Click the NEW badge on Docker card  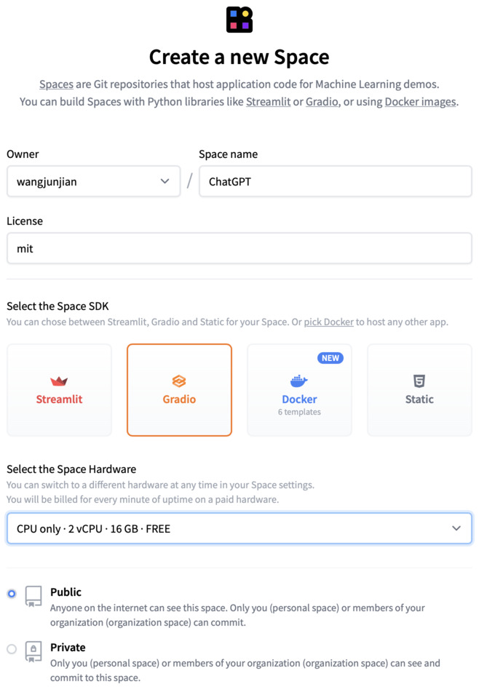[330, 358]
